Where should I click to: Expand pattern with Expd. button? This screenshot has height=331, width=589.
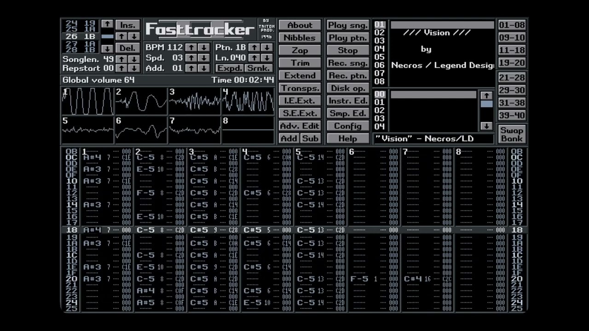click(230, 68)
